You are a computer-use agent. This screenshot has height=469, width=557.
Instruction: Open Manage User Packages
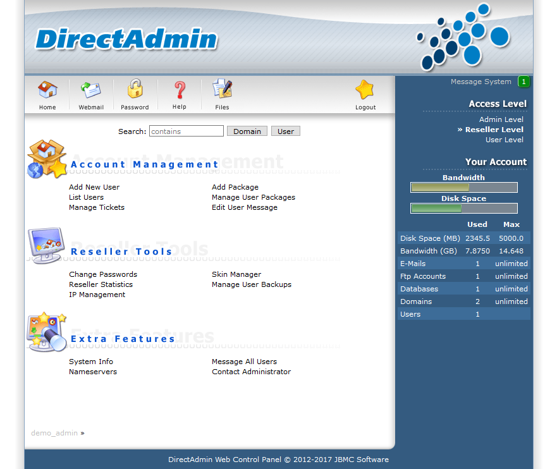coord(254,197)
